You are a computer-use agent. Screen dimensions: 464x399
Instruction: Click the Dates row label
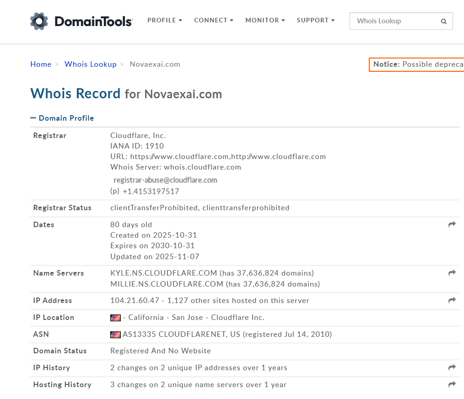pyautogui.click(x=44, y=224)
